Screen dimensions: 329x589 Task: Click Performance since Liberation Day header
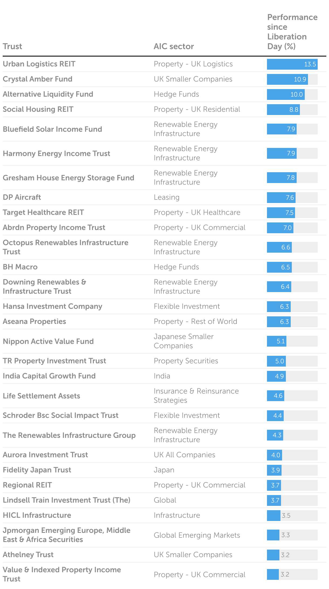292,32
